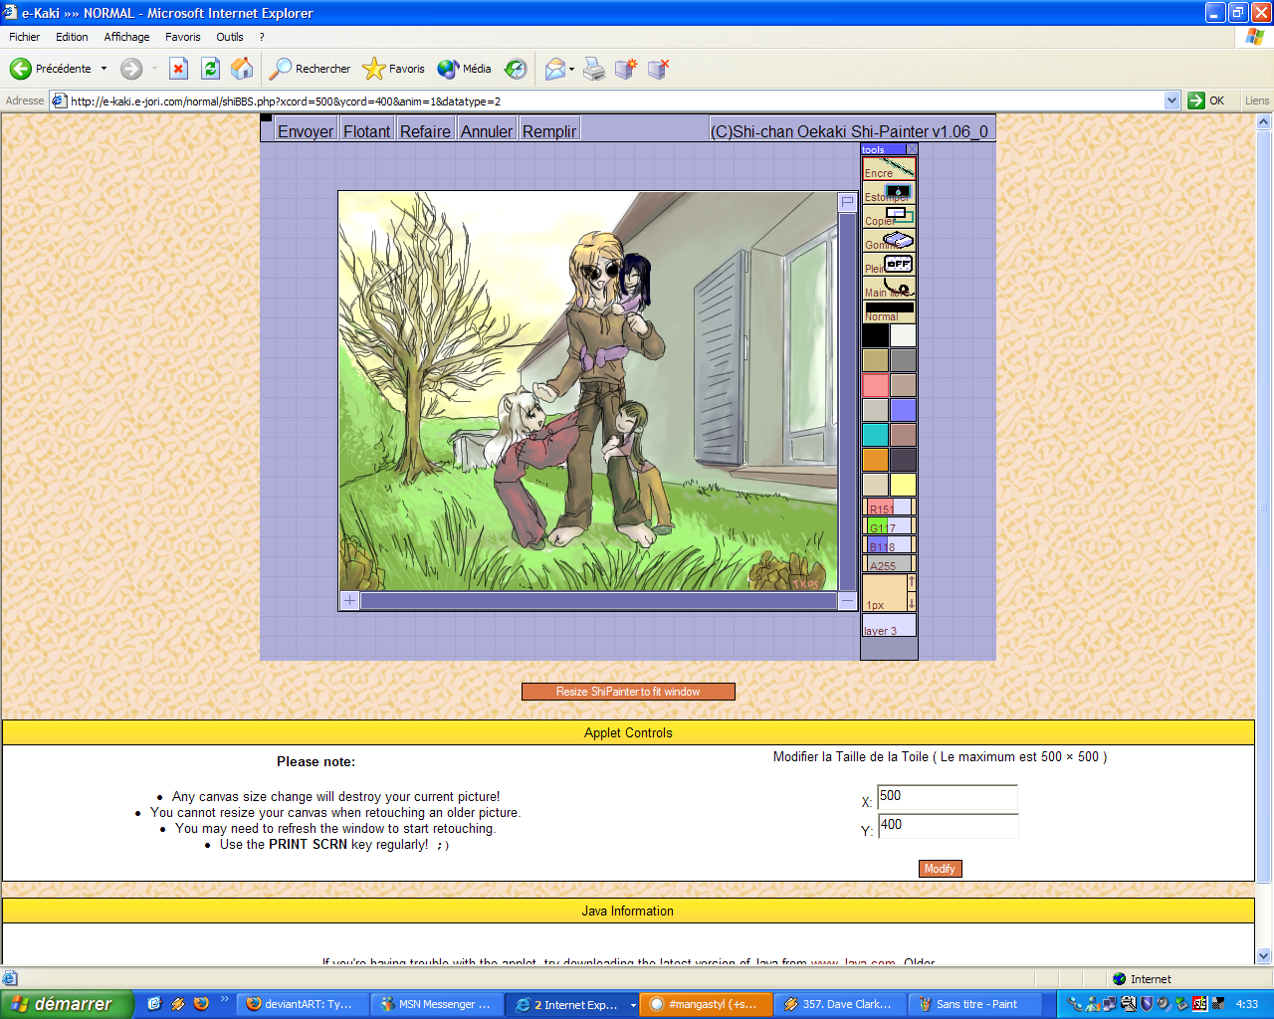Open the Précédente history dropdown arrow
The height and width of the screenshot is (1019, 1274).
pos(104,69)
